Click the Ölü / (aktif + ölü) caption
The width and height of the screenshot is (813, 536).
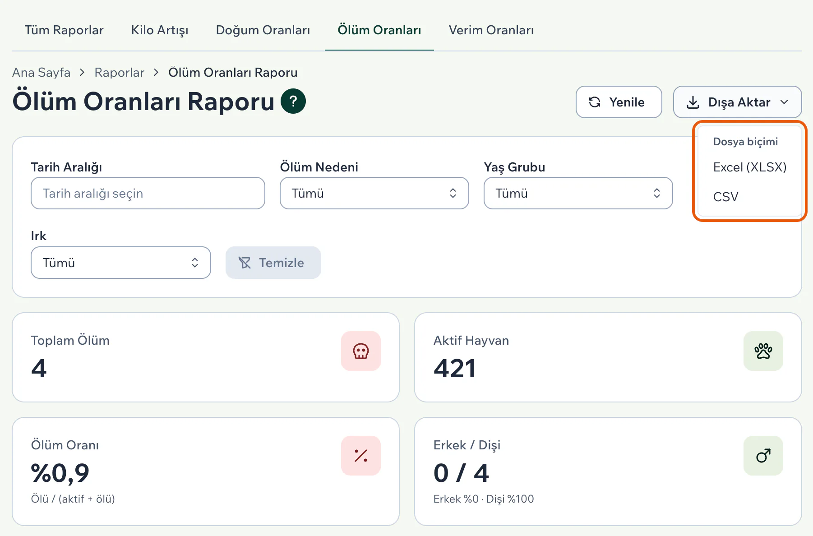pyautogui.click(x=73, y=499)
